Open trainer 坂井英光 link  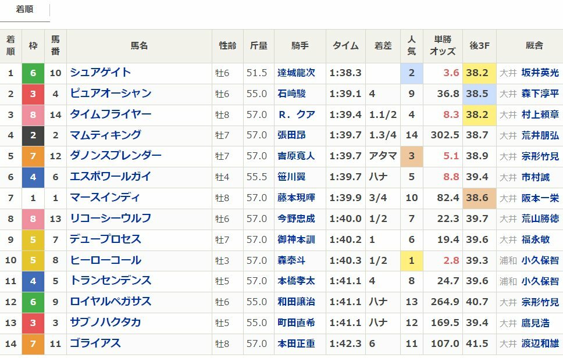click(540, 73)
